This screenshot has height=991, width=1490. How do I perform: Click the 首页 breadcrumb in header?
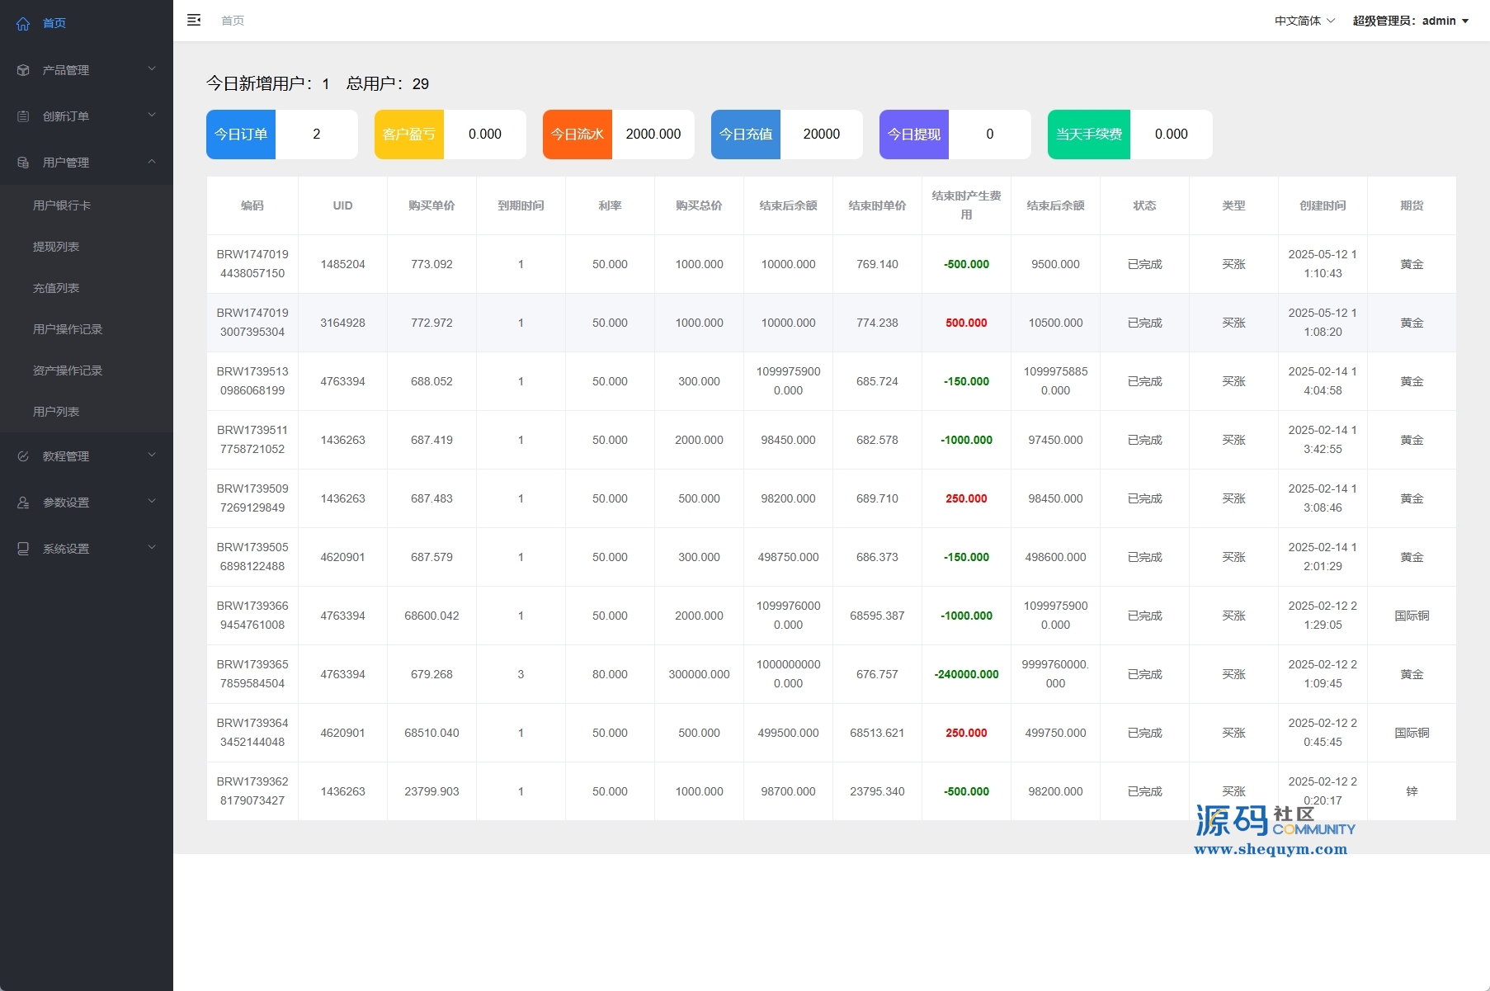click(233, 21)
